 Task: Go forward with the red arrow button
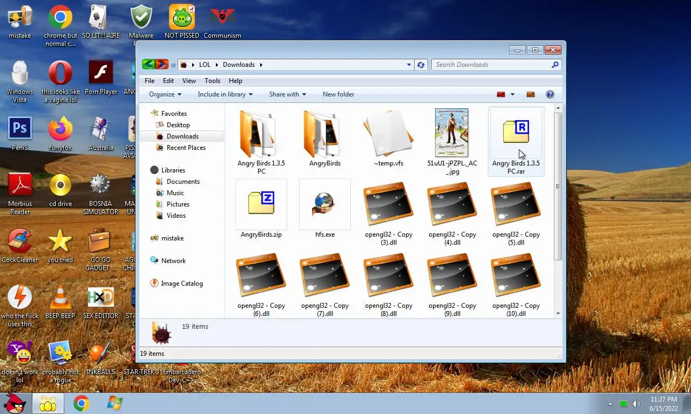click(x=161, y=65)
